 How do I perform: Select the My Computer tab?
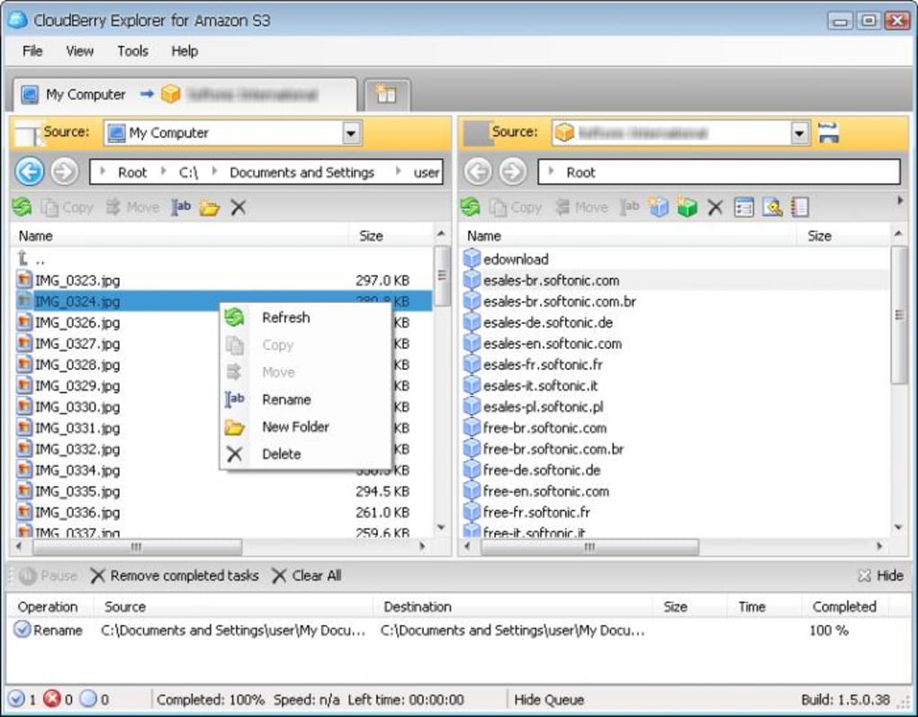[x=185, y=94]
